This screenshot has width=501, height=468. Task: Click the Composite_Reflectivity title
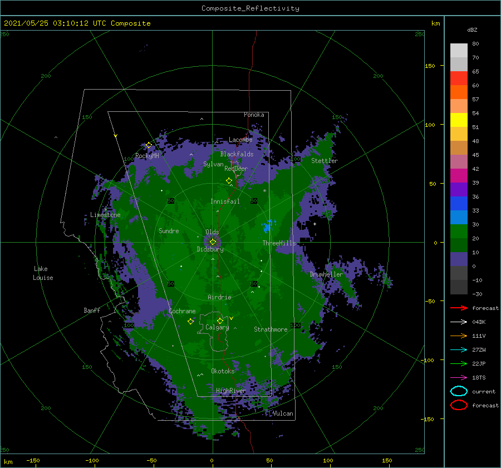click(250, 8)
